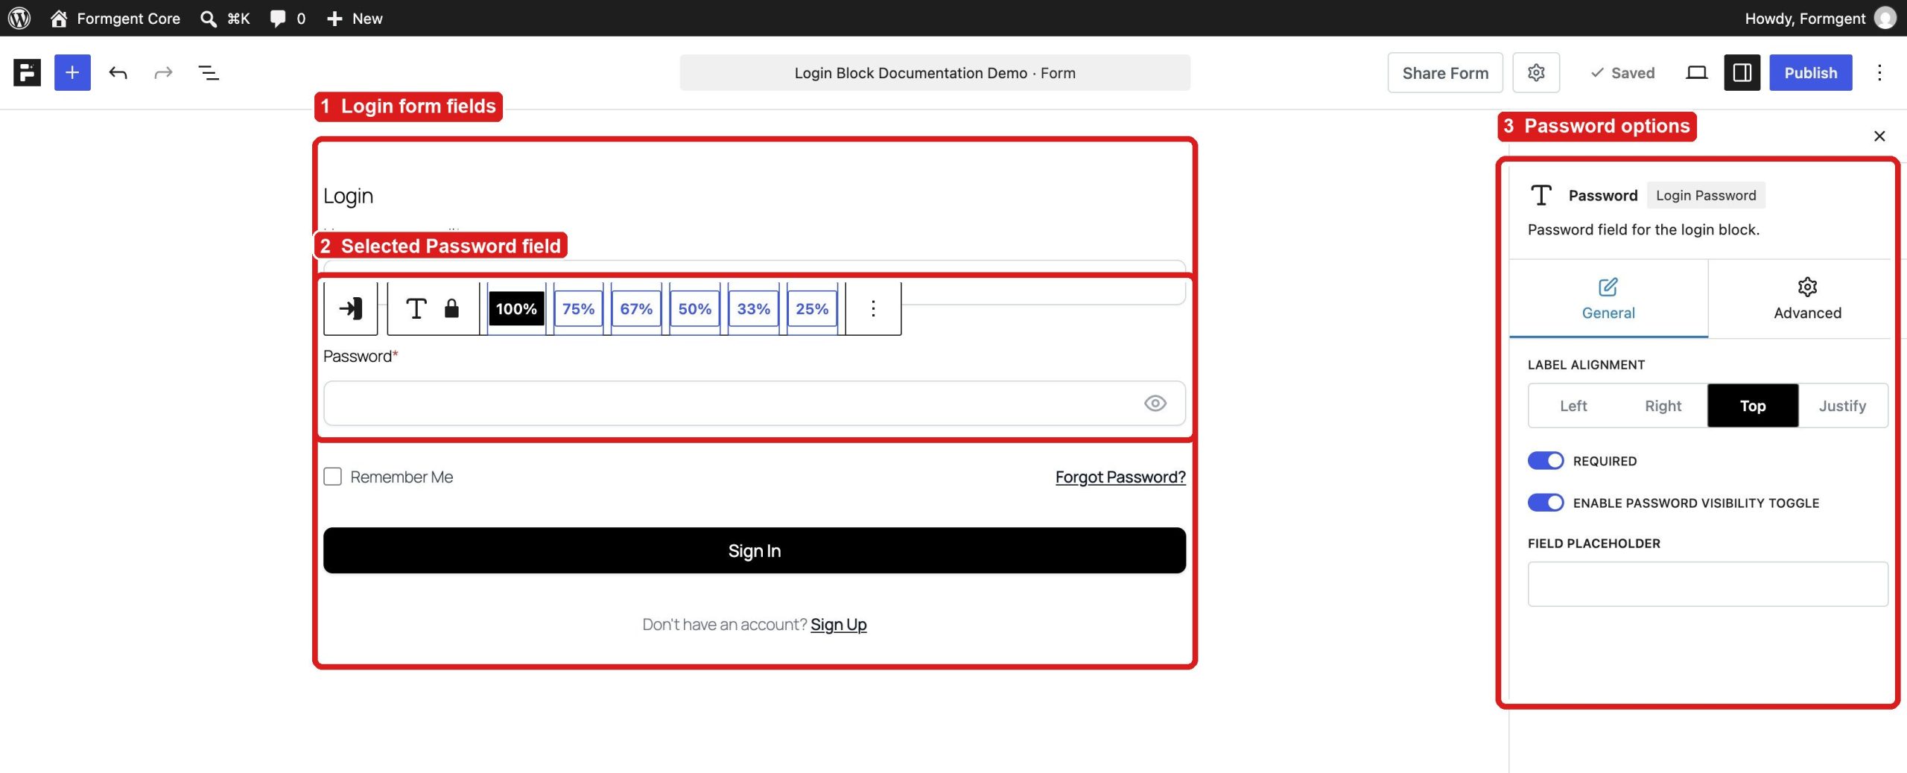
Task: Check the Remember Me checkbox
Action: pyautogui.click(x=332, y=477)
